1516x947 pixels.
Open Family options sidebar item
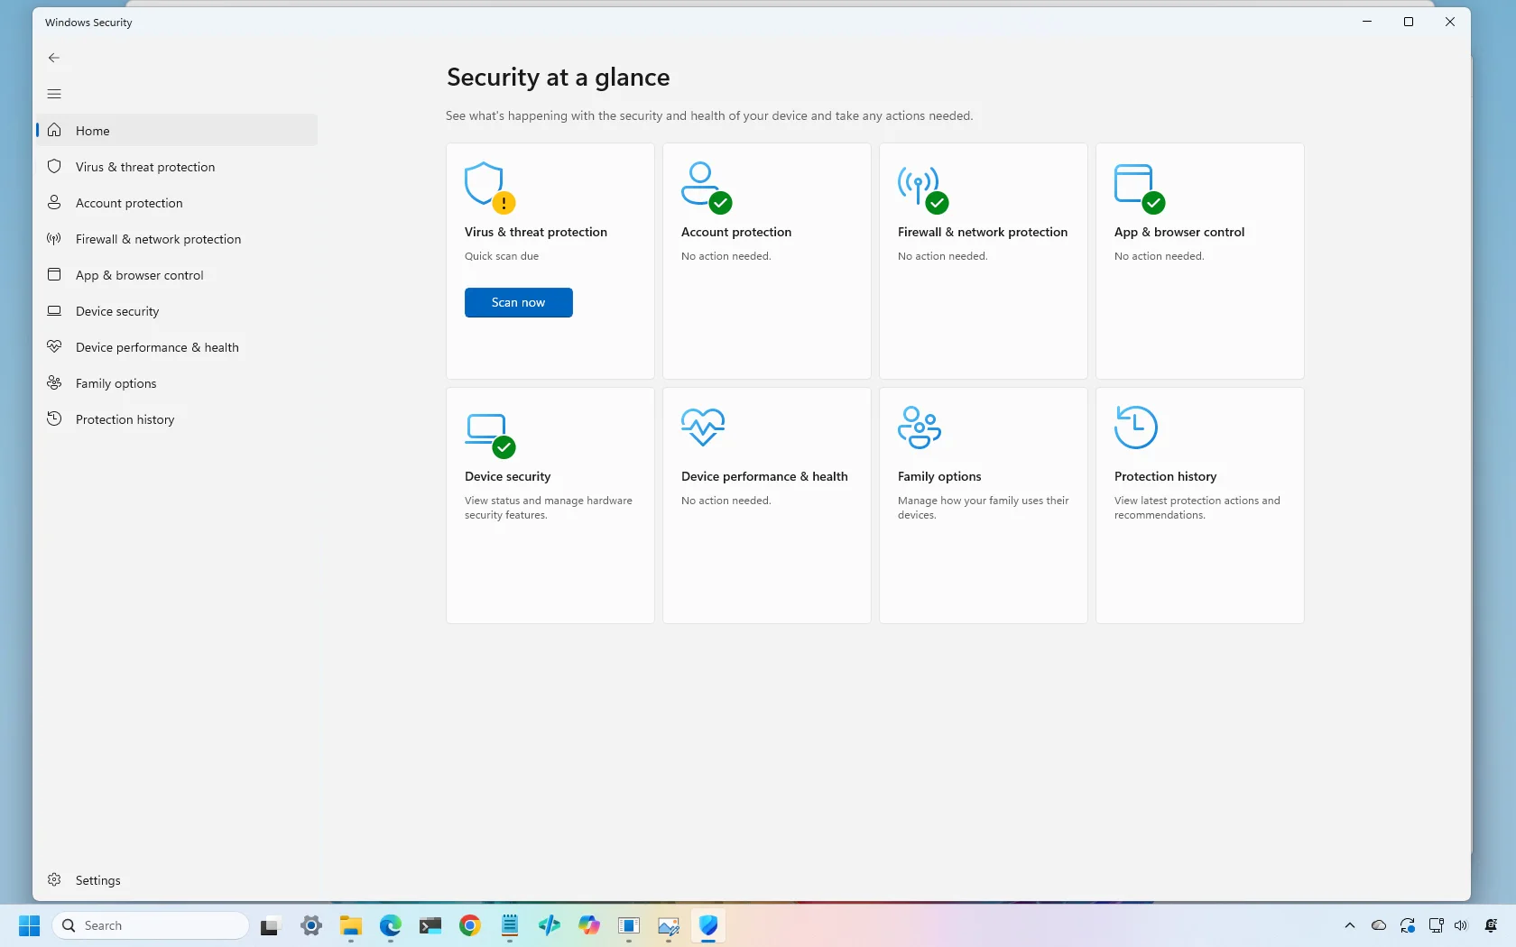pos(177,383)
